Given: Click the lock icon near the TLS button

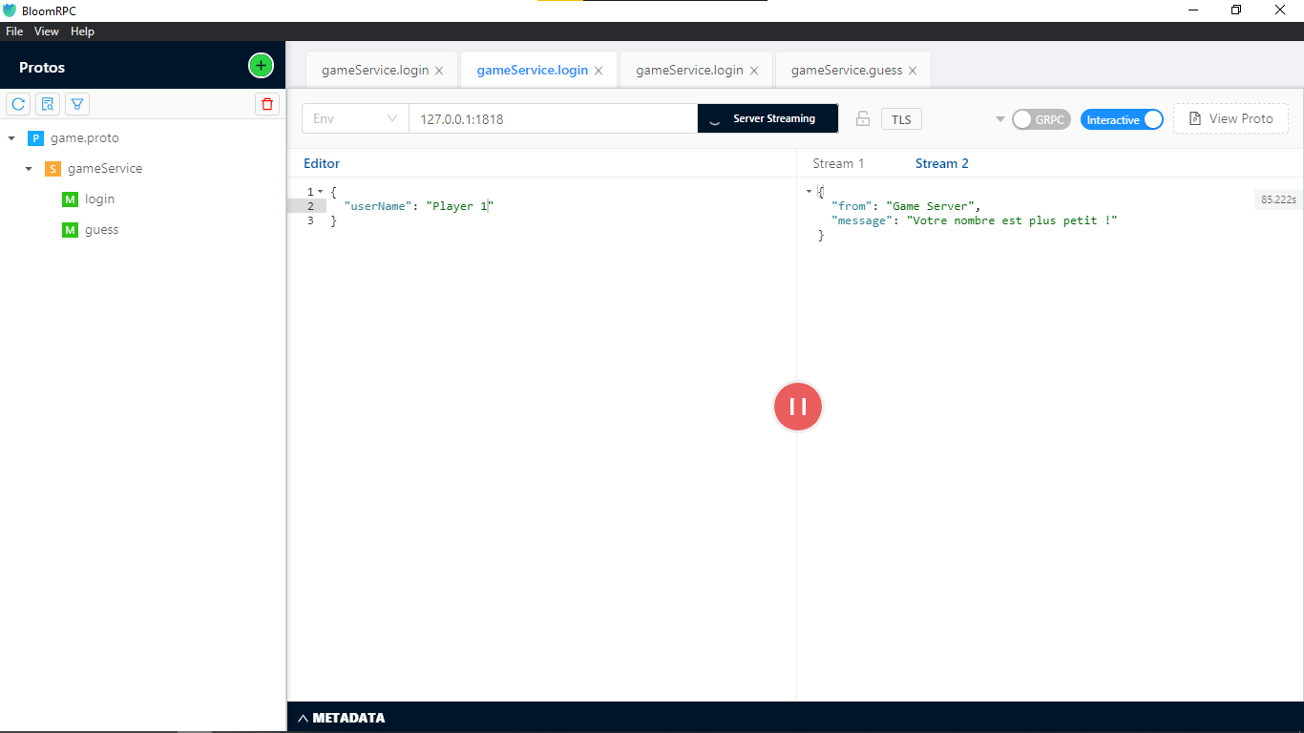Looking at the screenshot, I should click(862, 118).
